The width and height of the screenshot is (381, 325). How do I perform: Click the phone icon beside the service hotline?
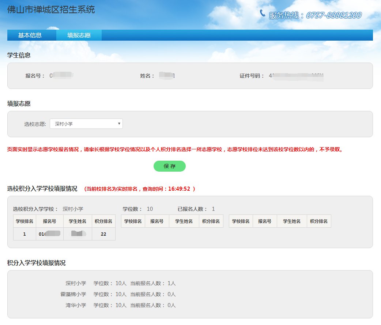tap(263, 13)
